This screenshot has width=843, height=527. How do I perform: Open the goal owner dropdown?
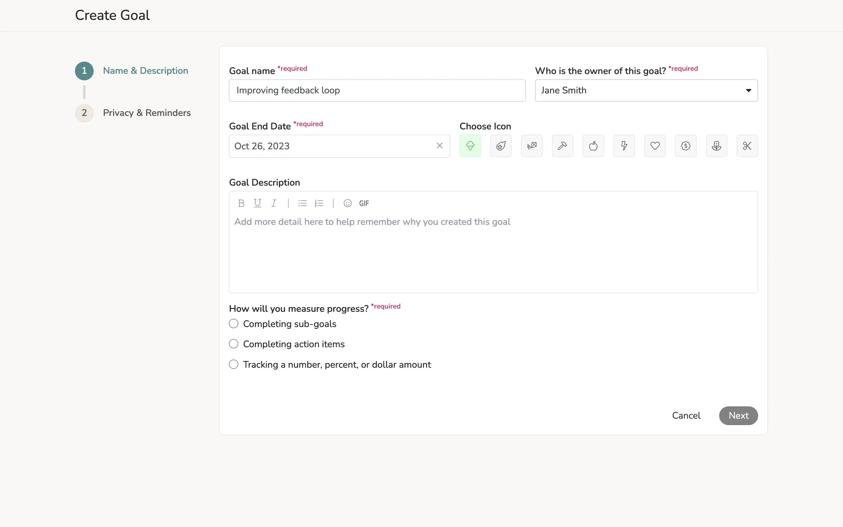pos(646,90)
